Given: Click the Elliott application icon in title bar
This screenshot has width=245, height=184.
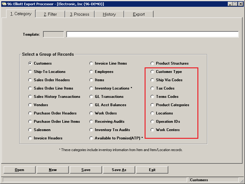Looking at the screenshot, I should click(4, 4).
